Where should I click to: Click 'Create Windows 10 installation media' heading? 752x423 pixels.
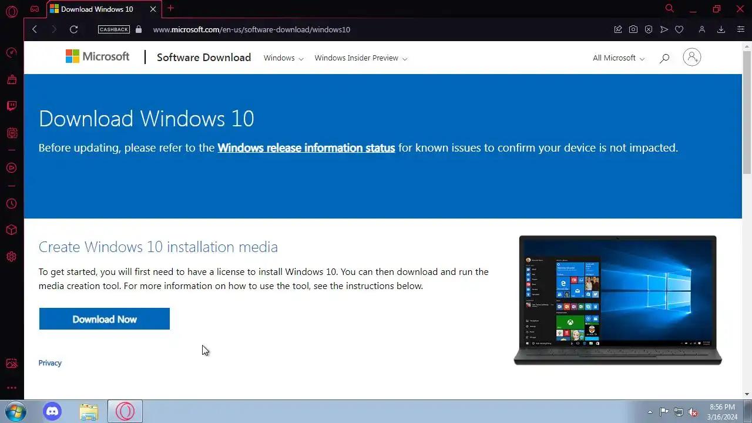coord(158,247)
